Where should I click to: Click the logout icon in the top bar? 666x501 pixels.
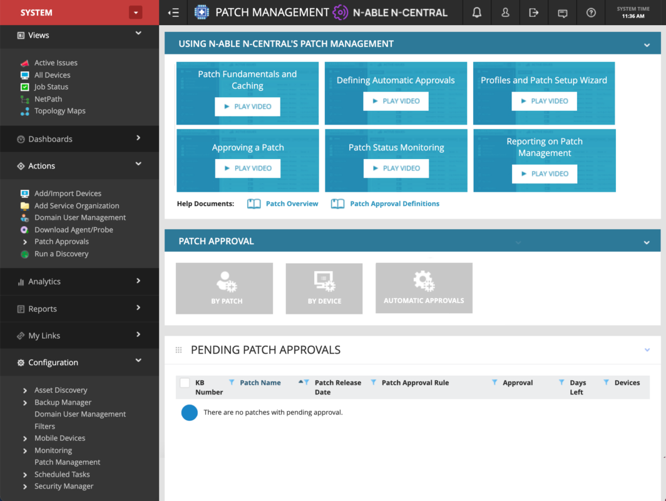coord(533,12)
